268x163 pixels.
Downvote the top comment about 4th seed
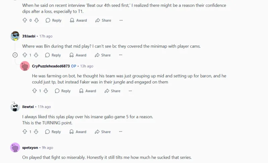(37, 20)
